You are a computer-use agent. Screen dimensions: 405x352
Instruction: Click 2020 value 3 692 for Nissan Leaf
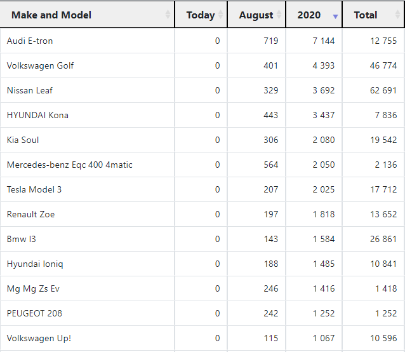pos(323,90)
